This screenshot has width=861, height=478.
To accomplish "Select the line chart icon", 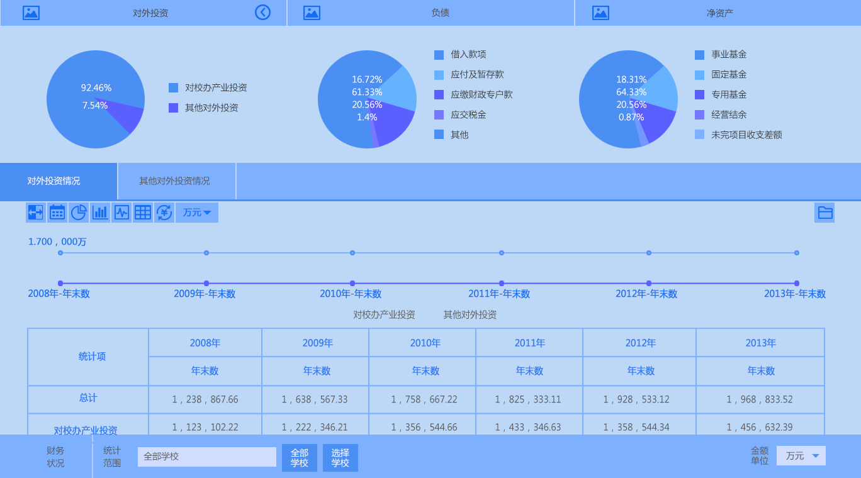I will [x=121, y=213].
